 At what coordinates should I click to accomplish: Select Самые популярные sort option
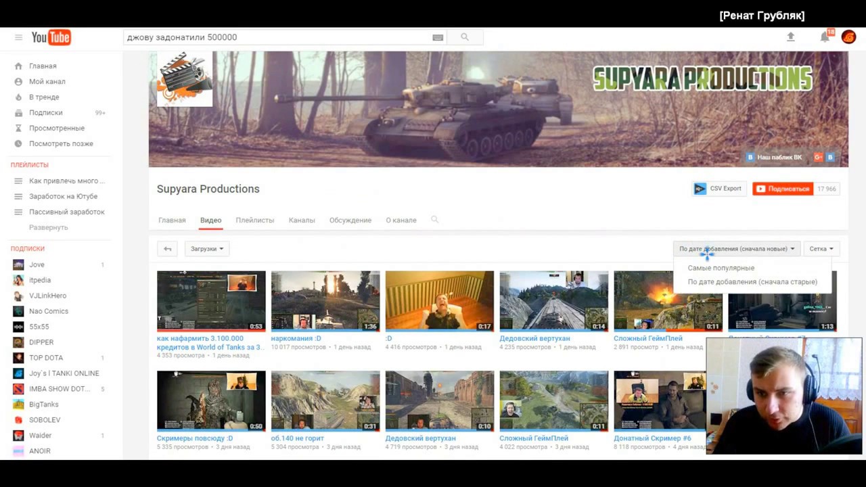coord(721,268)
